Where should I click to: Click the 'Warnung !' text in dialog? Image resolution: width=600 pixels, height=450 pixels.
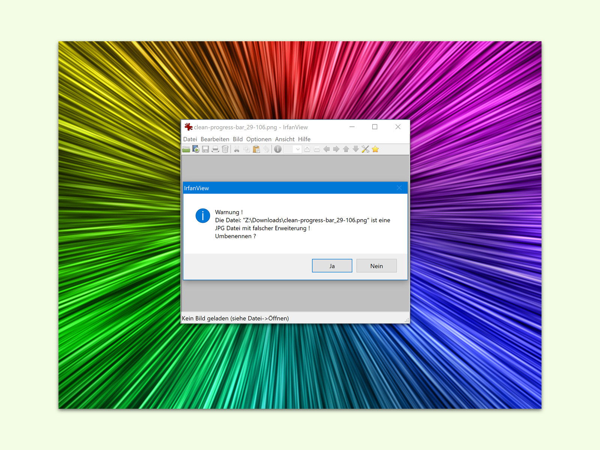pyautogui.click(x=229, y=212)
